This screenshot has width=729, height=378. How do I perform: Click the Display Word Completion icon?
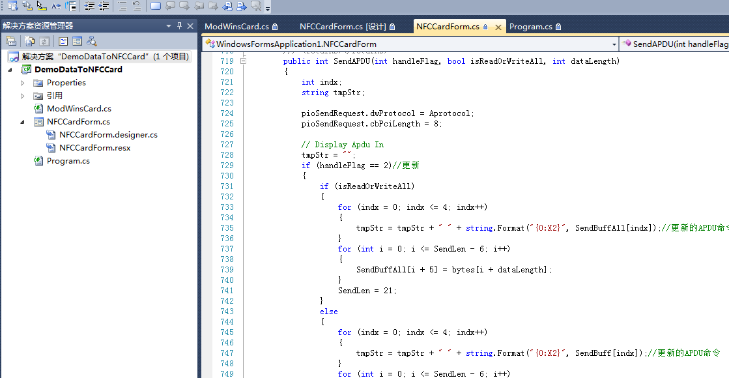(x=56, y=6)
